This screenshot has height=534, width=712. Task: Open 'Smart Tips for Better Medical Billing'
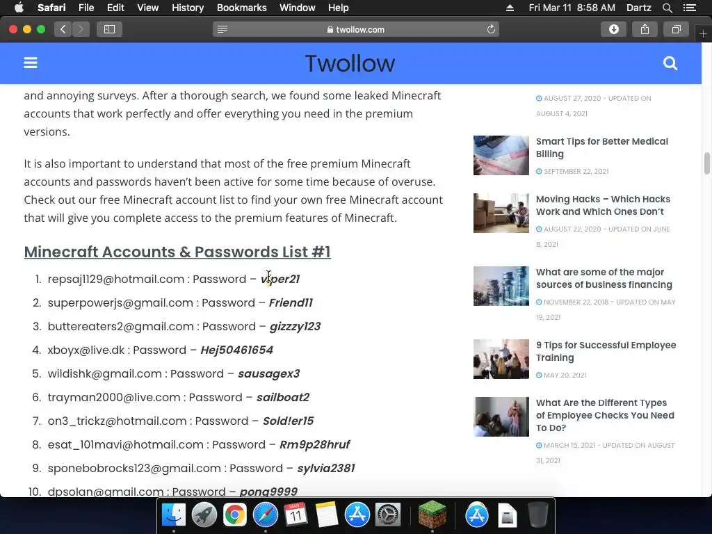[x=601, y=147]
